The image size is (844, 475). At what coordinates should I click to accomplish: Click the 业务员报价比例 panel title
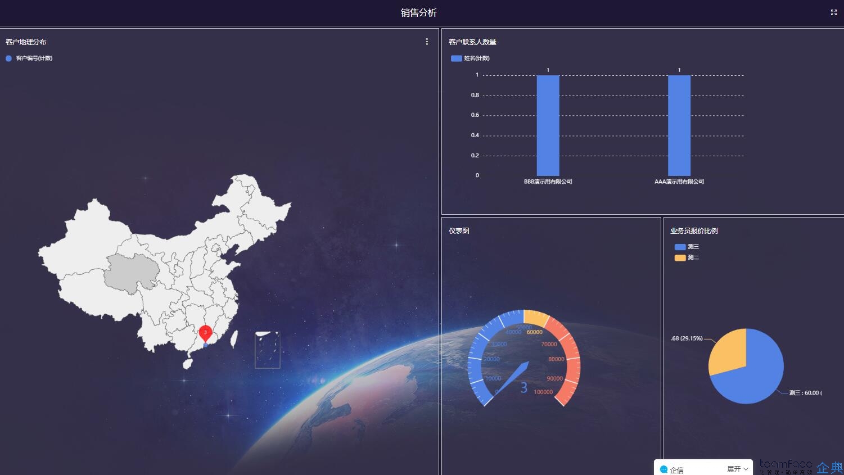[x=694, y=231]
